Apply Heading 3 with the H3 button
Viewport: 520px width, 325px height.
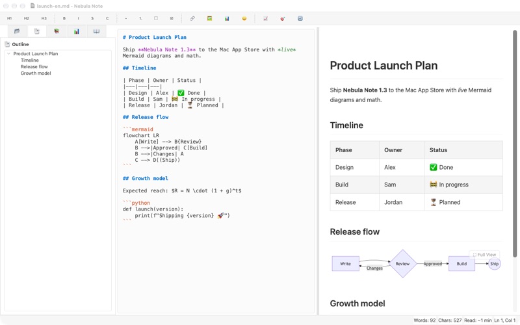44,19
